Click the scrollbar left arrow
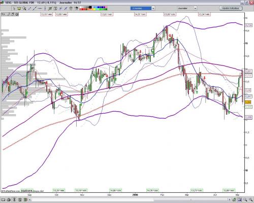This screenshot has width=254, height=203. tap(30, 200)
